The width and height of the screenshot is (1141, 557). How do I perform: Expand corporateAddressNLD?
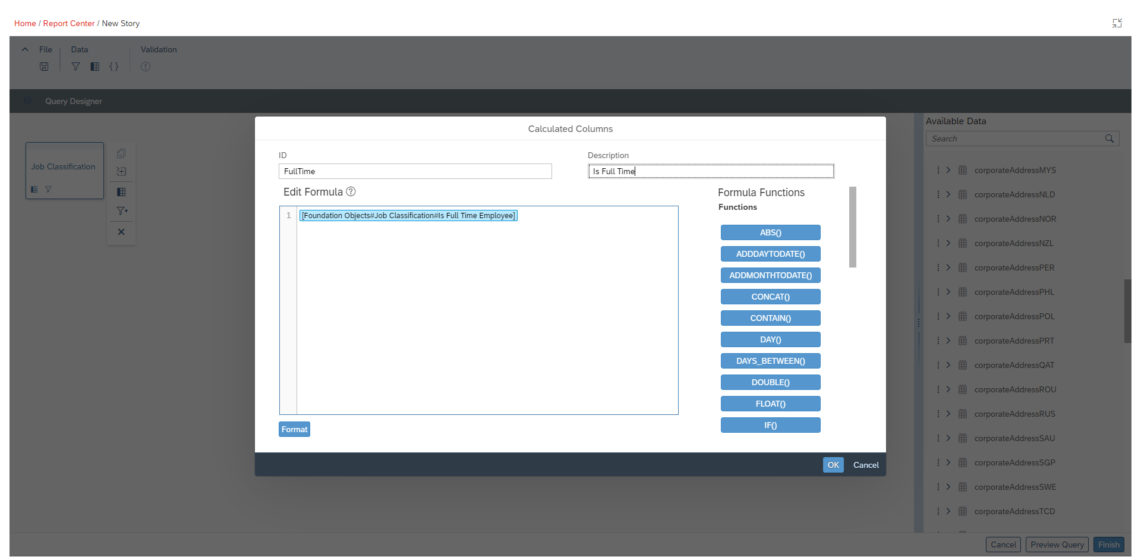click(x=948, y=194)
